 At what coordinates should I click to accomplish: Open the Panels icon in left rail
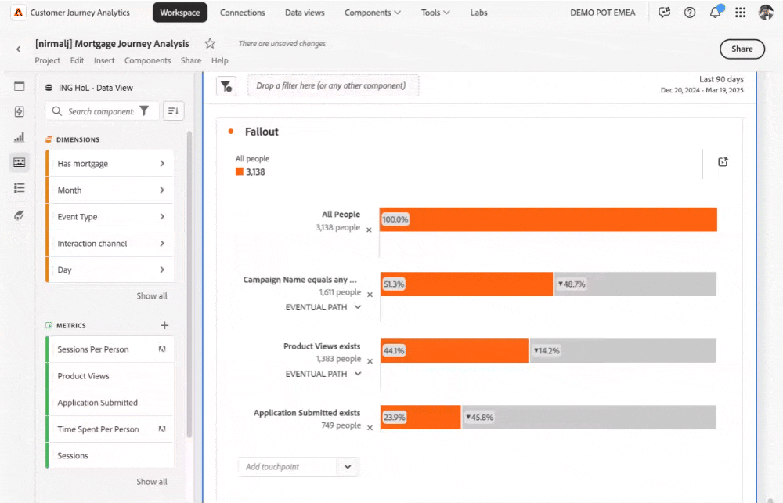point(20,86)
